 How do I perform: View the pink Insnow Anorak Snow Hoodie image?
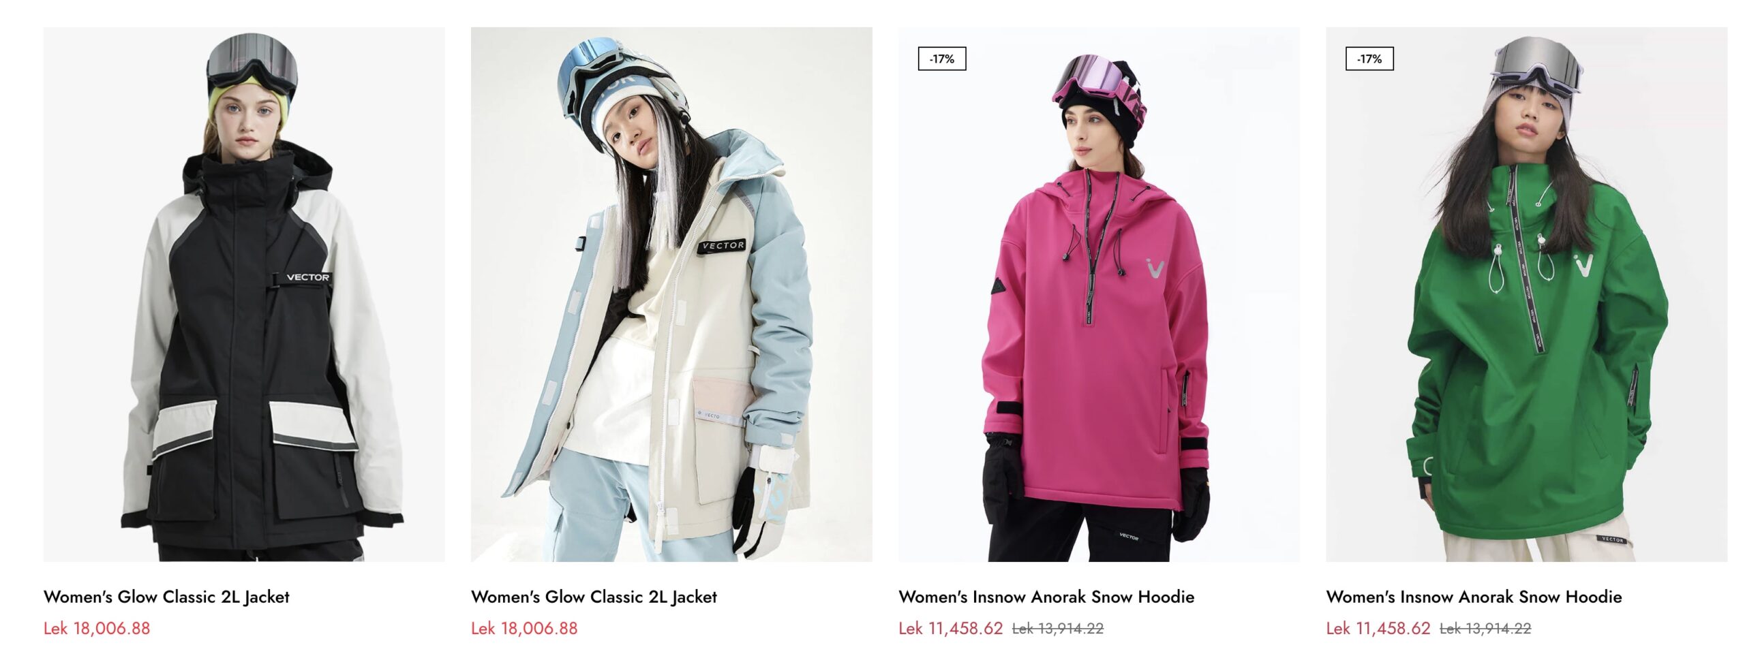coord(1099,294)
